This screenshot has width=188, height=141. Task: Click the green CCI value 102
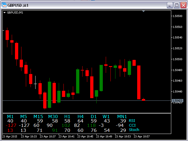click(66, 125)
